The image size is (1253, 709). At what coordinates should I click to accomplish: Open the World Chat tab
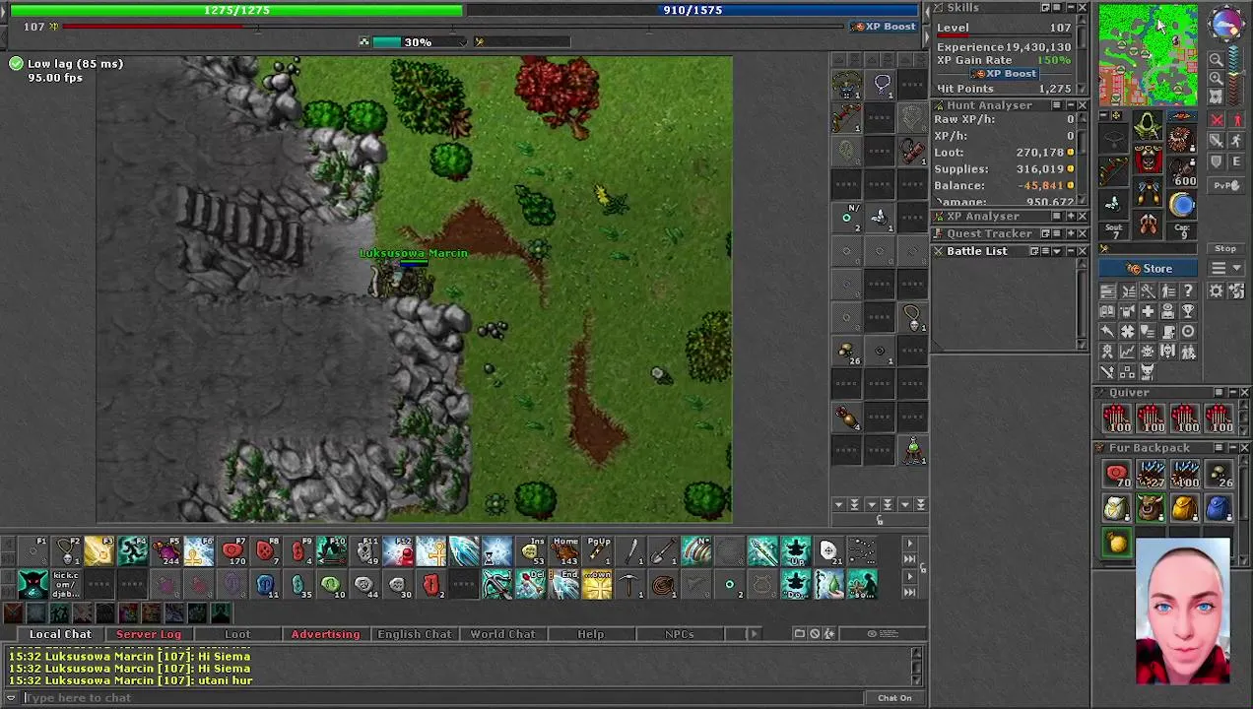(502, 634)
